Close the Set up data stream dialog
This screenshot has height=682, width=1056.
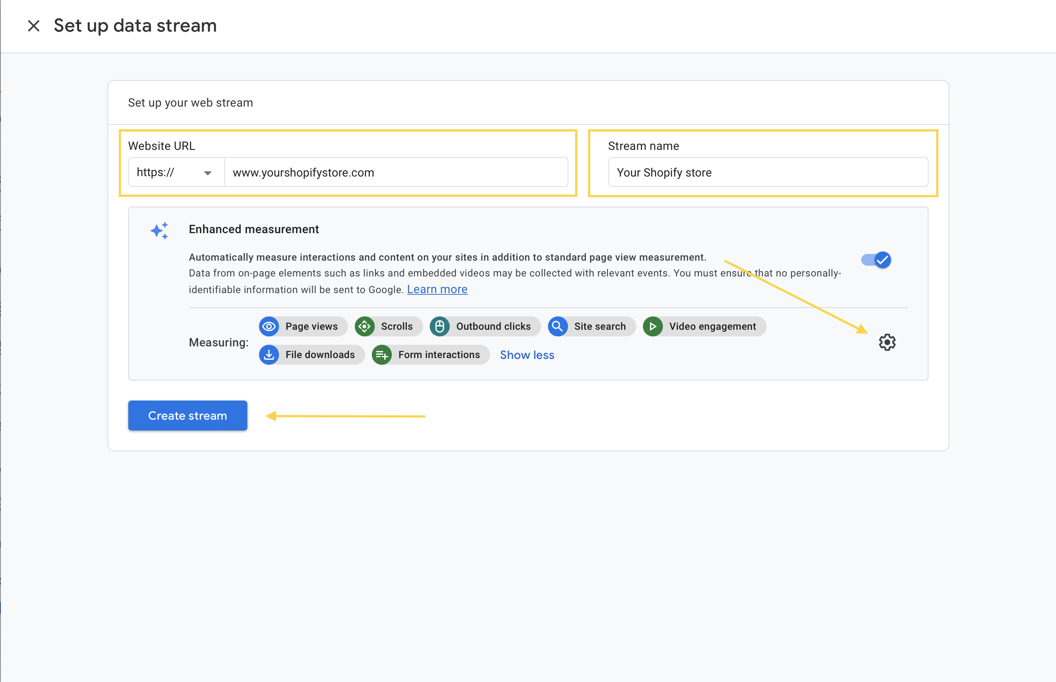coord(34,26)
